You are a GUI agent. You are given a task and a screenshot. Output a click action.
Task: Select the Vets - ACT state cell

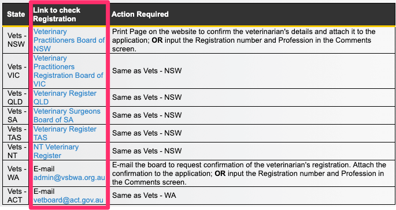pos(16,196)
